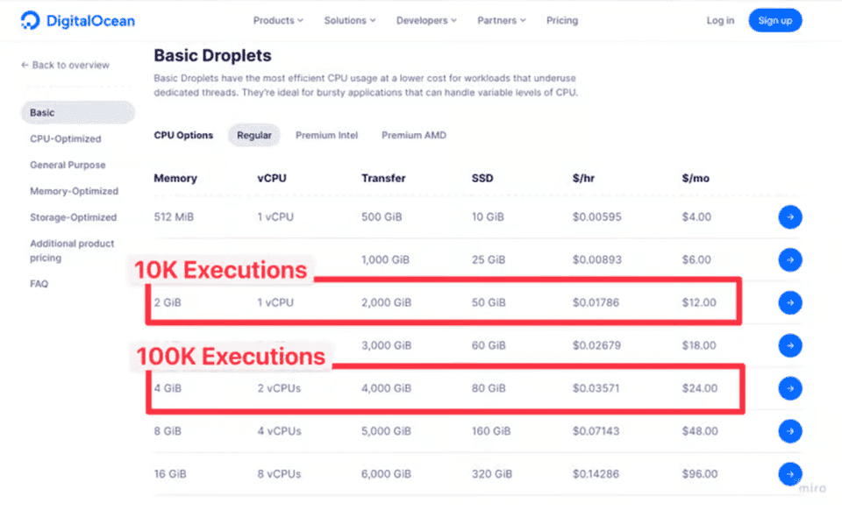Open the $96.00 plan arrow button

[789, 474]
